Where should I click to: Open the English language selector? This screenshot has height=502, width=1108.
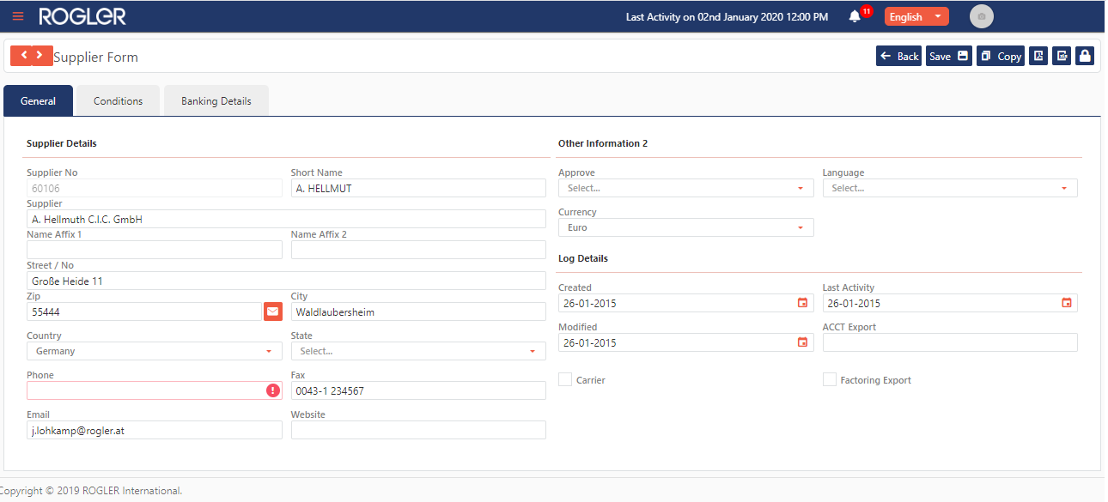(x=916, y=16)
